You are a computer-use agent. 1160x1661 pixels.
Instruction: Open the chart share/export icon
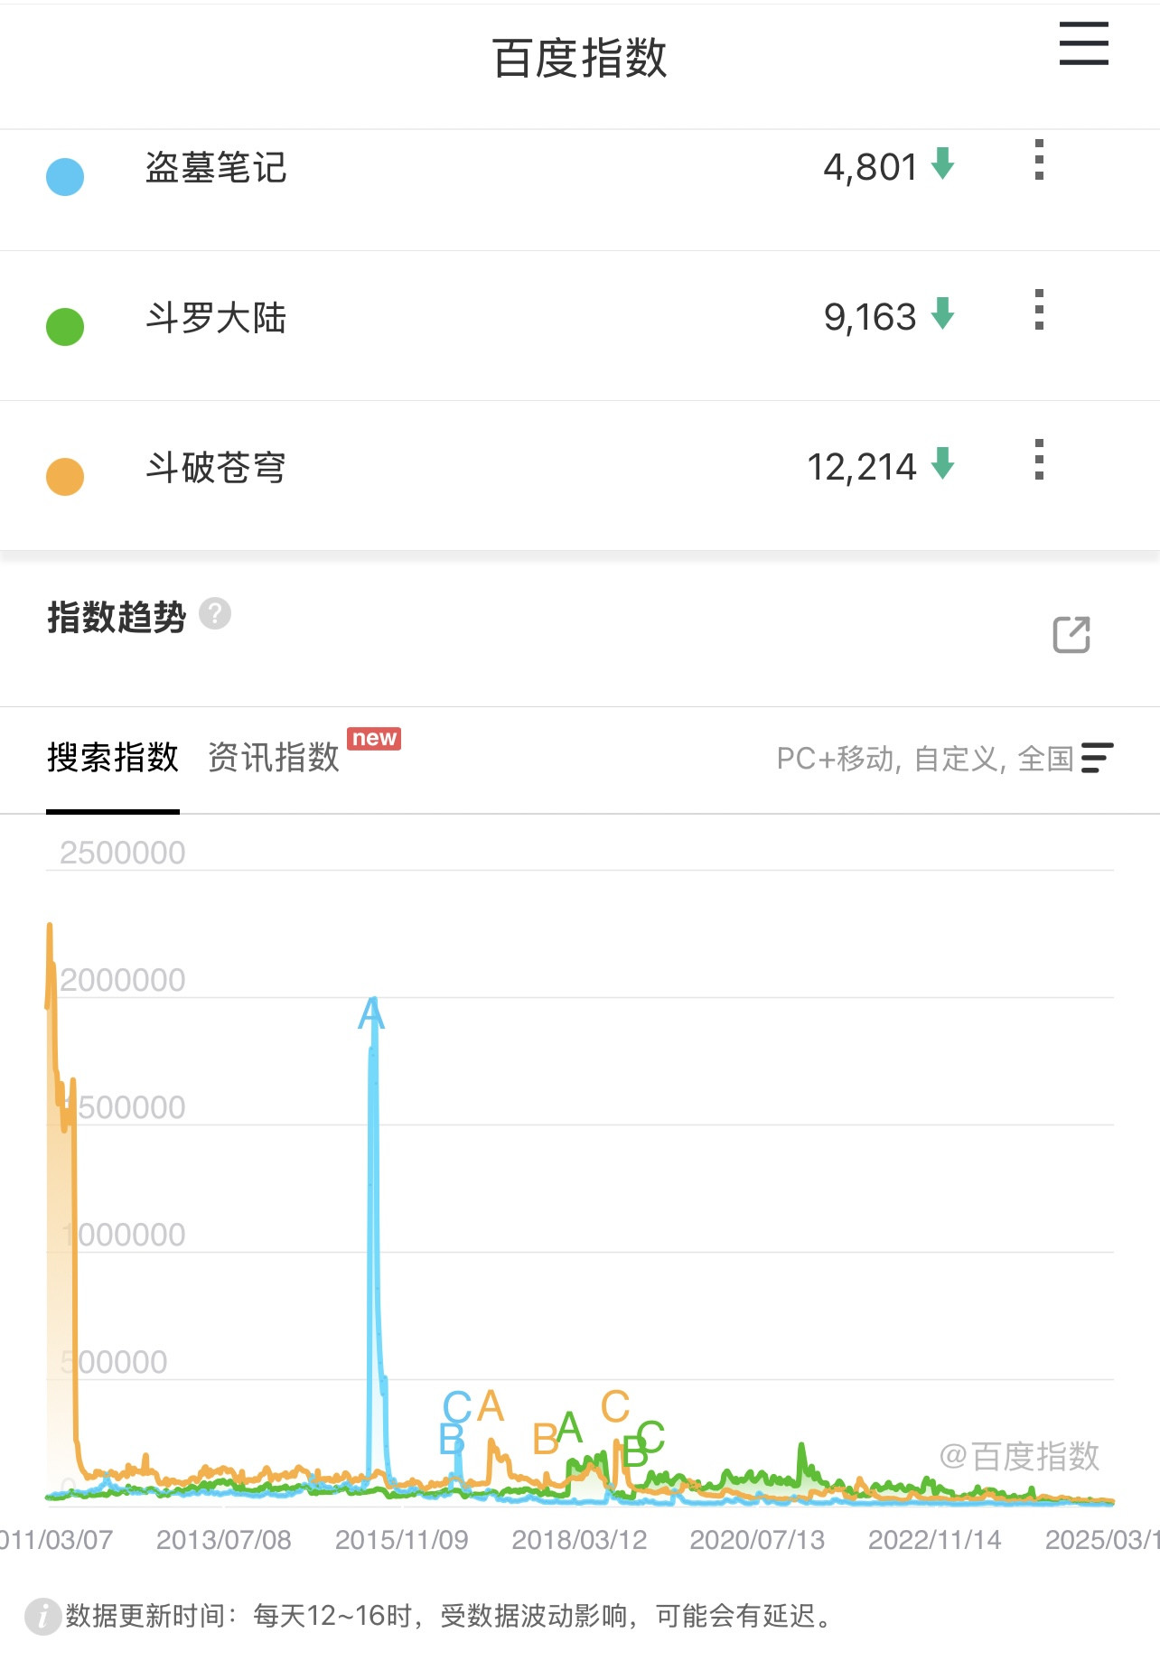pos(1071,634)
